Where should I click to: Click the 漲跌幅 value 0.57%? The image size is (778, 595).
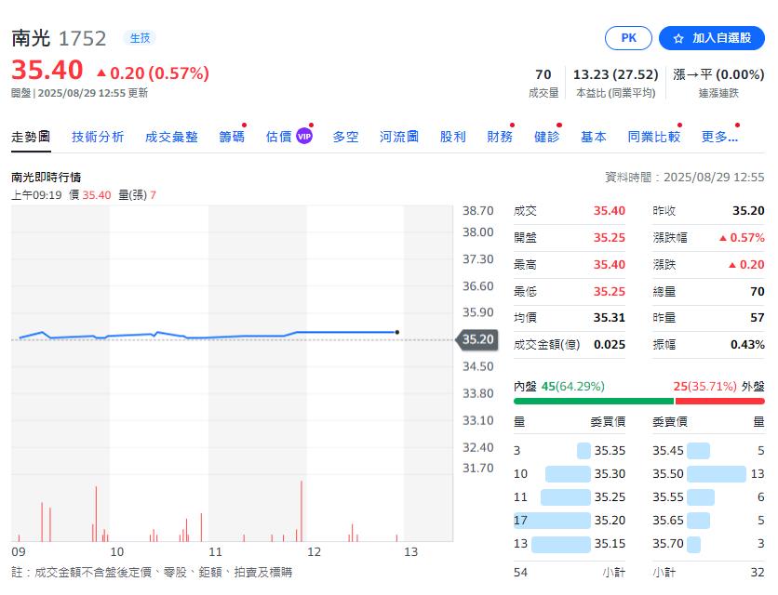tap(742, 238)
